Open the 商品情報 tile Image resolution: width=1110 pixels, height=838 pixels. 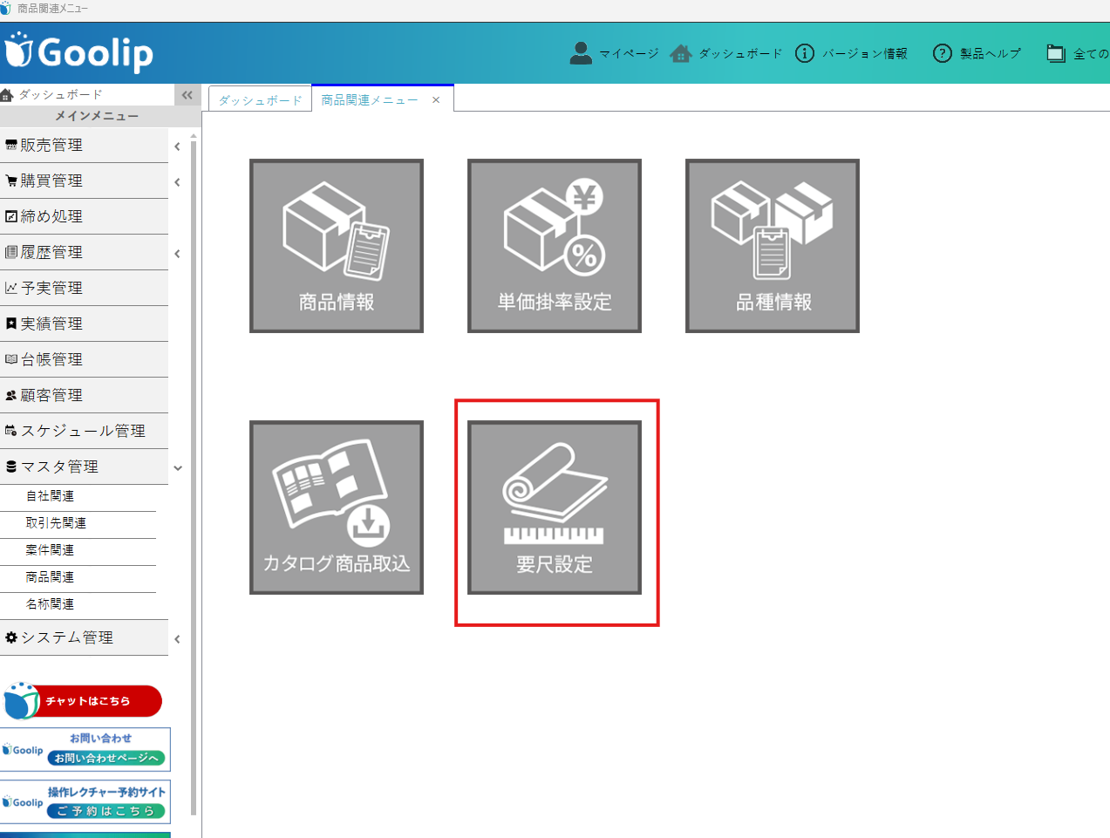(337, 246)
